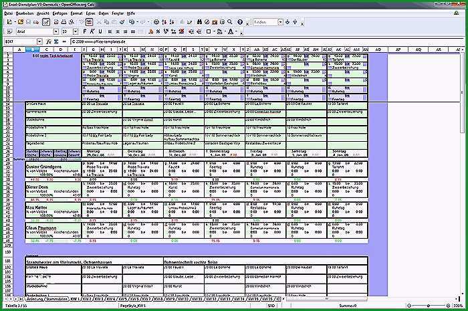Screen dimensions: 468x311
Task: Click the formula input line
Action: (267, 41)
